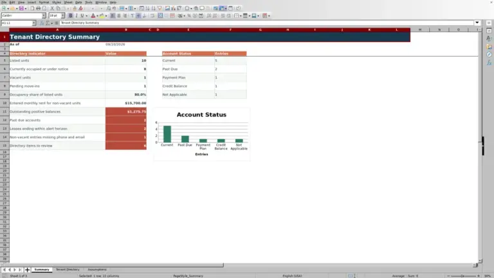Open the Data menu
494x278 pixels.
[x=78, y=2]
